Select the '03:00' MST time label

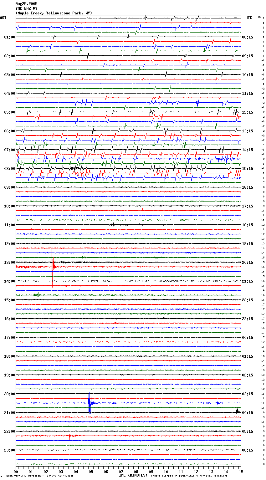point(10,75)
